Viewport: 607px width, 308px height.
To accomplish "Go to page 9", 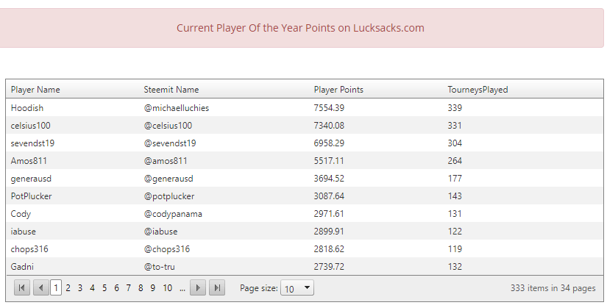I will [x=153, y=288].
